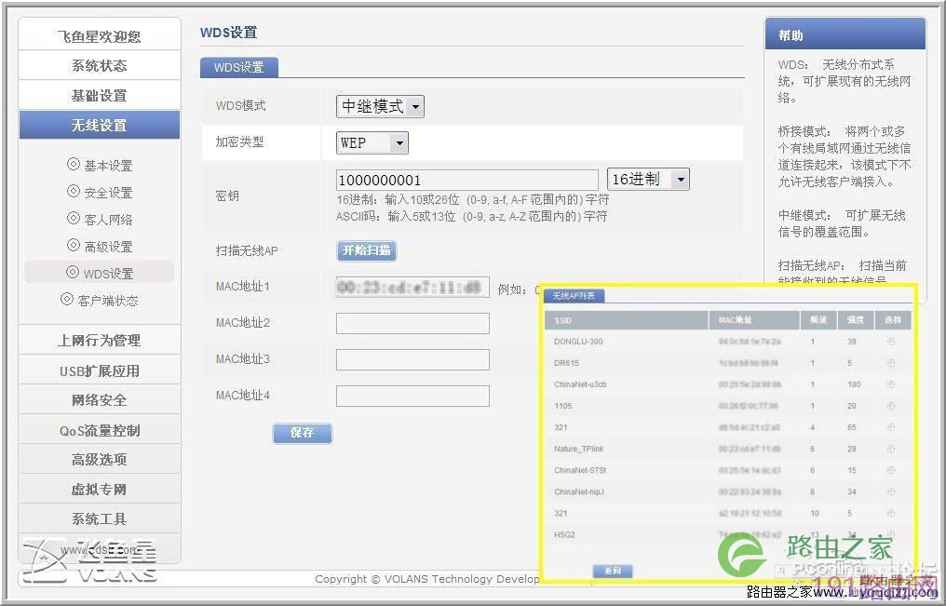946x606 pixels.
Task: Click the 强度 column header
Action: pos(856,320)
